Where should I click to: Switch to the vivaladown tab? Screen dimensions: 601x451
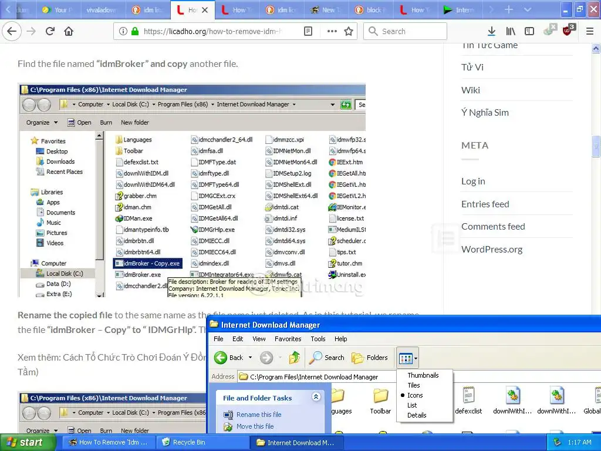[x=103, y=10]
